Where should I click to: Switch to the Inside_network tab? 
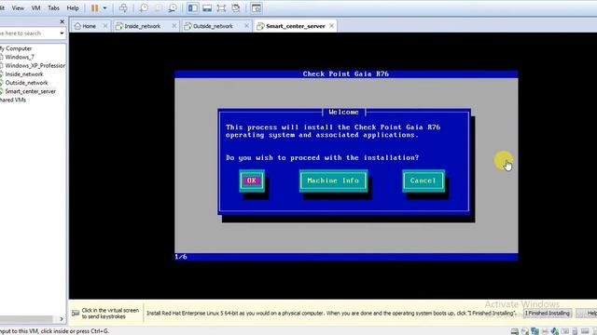[x=143, y=26]
